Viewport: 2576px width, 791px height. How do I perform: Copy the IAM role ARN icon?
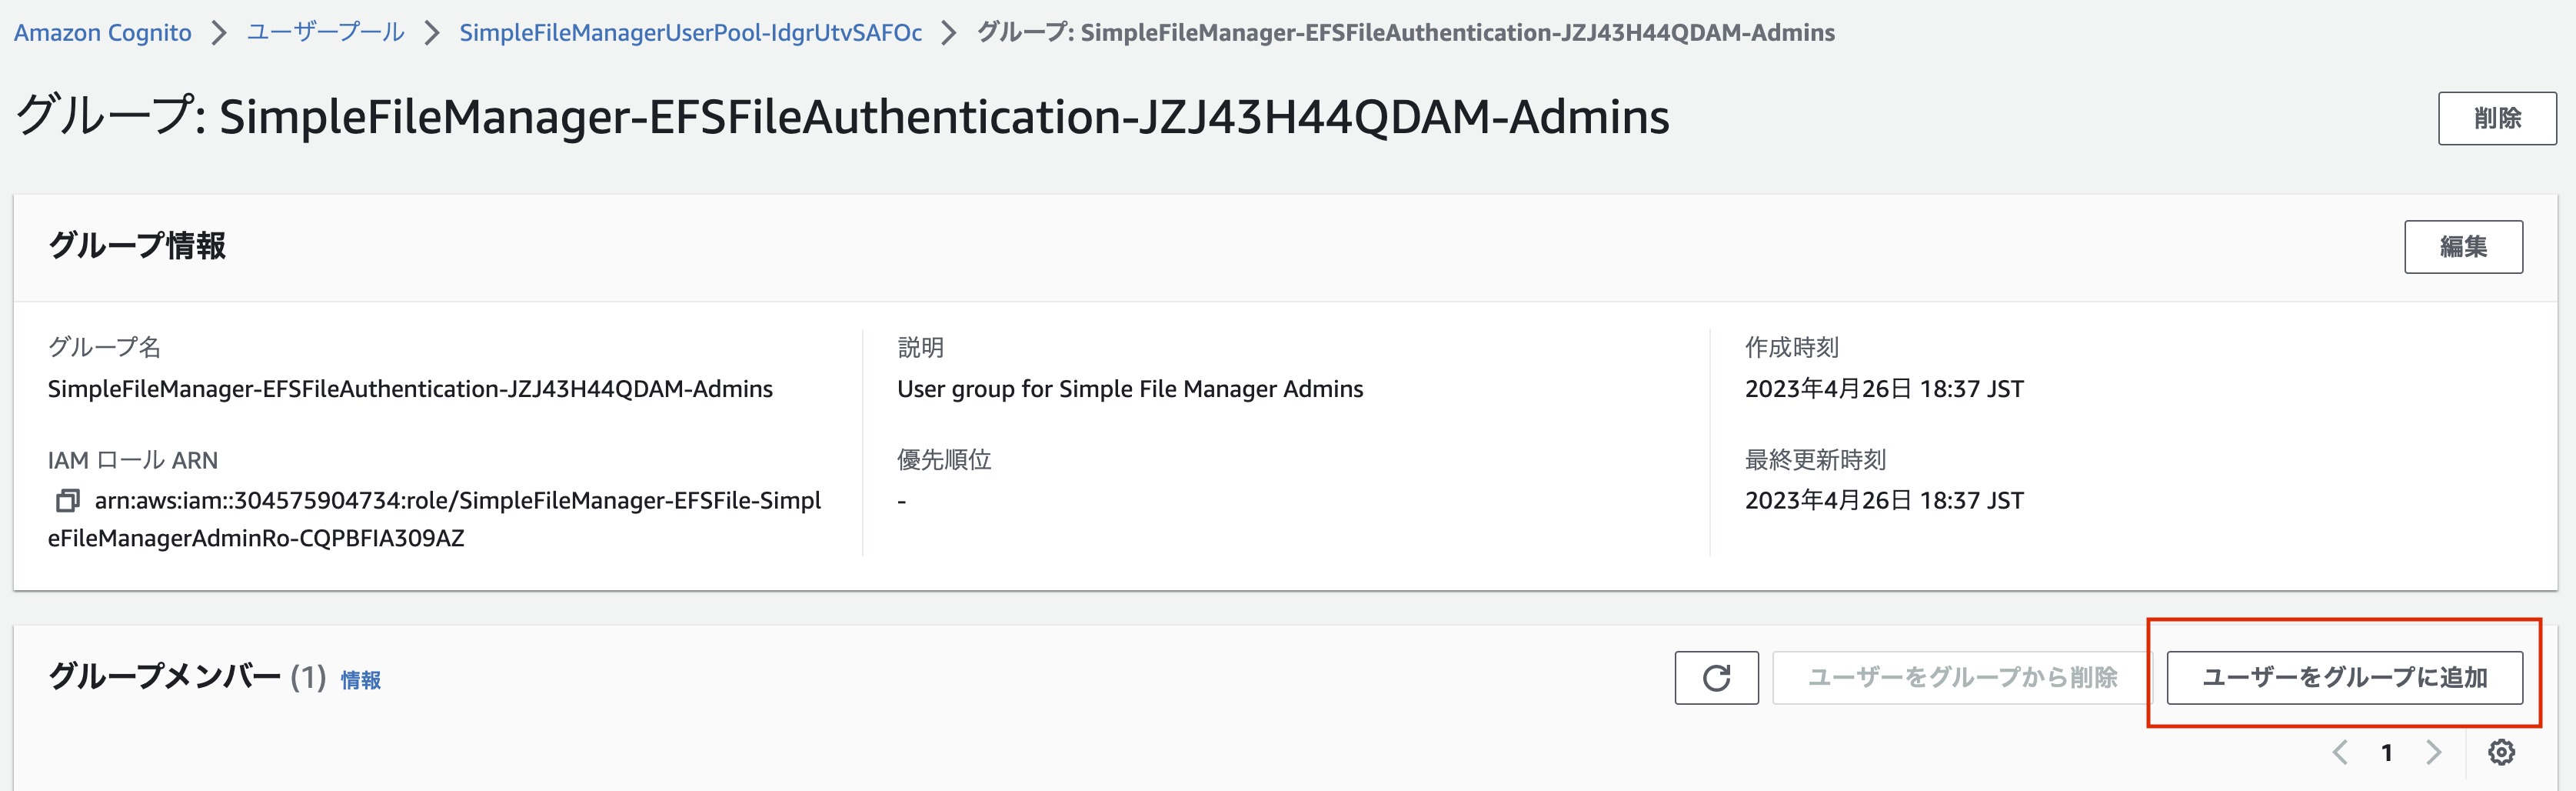67,499
